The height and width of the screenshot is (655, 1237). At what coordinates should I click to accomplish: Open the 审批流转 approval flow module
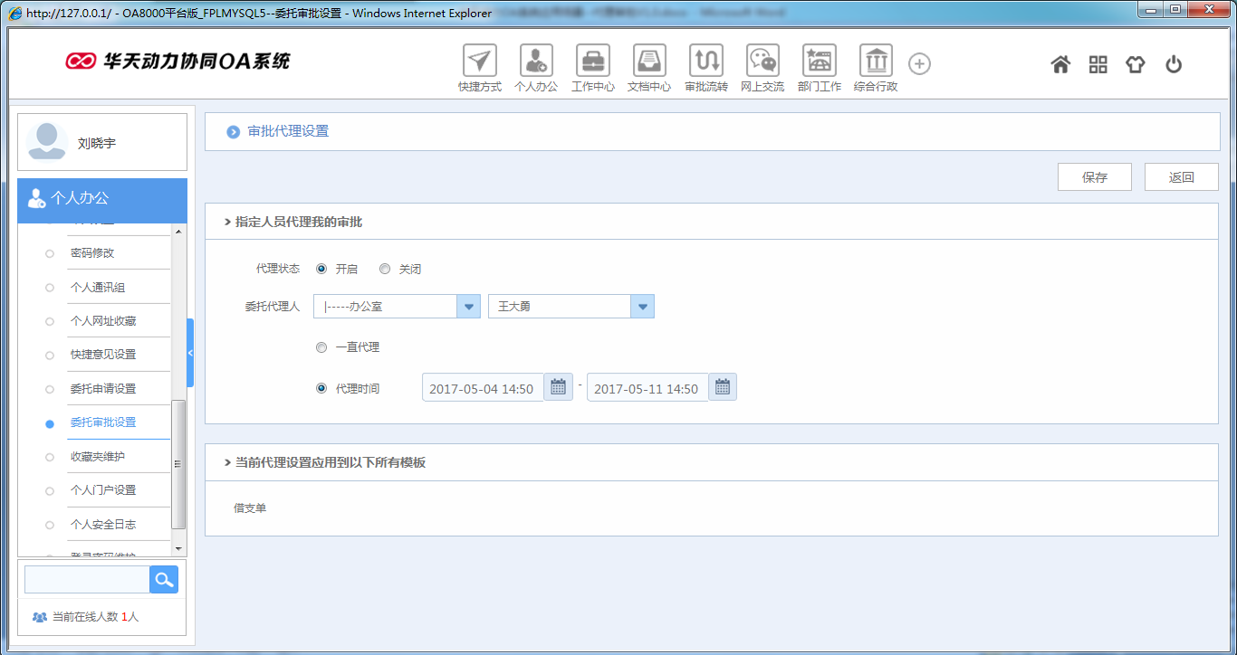point(706,63)
